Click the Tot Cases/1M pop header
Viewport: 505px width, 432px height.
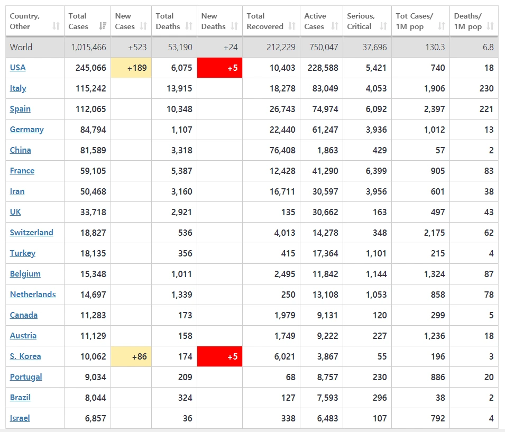tap(415, 21)
